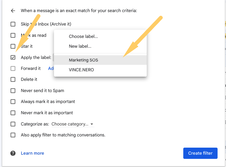Click the Forward it checkbox

13,68
